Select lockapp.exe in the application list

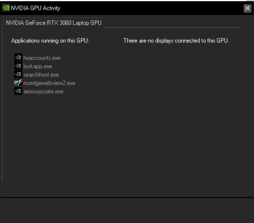pyautogui.click(x=37, y=66)
